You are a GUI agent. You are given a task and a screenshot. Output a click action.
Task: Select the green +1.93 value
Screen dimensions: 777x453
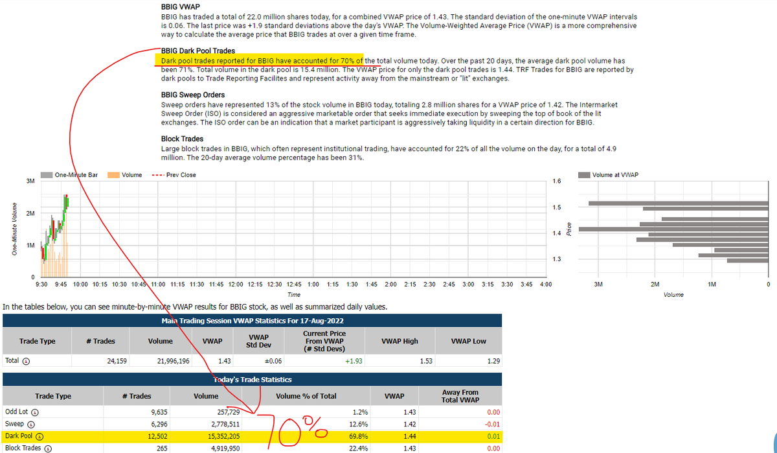click(x=355, y=361)
